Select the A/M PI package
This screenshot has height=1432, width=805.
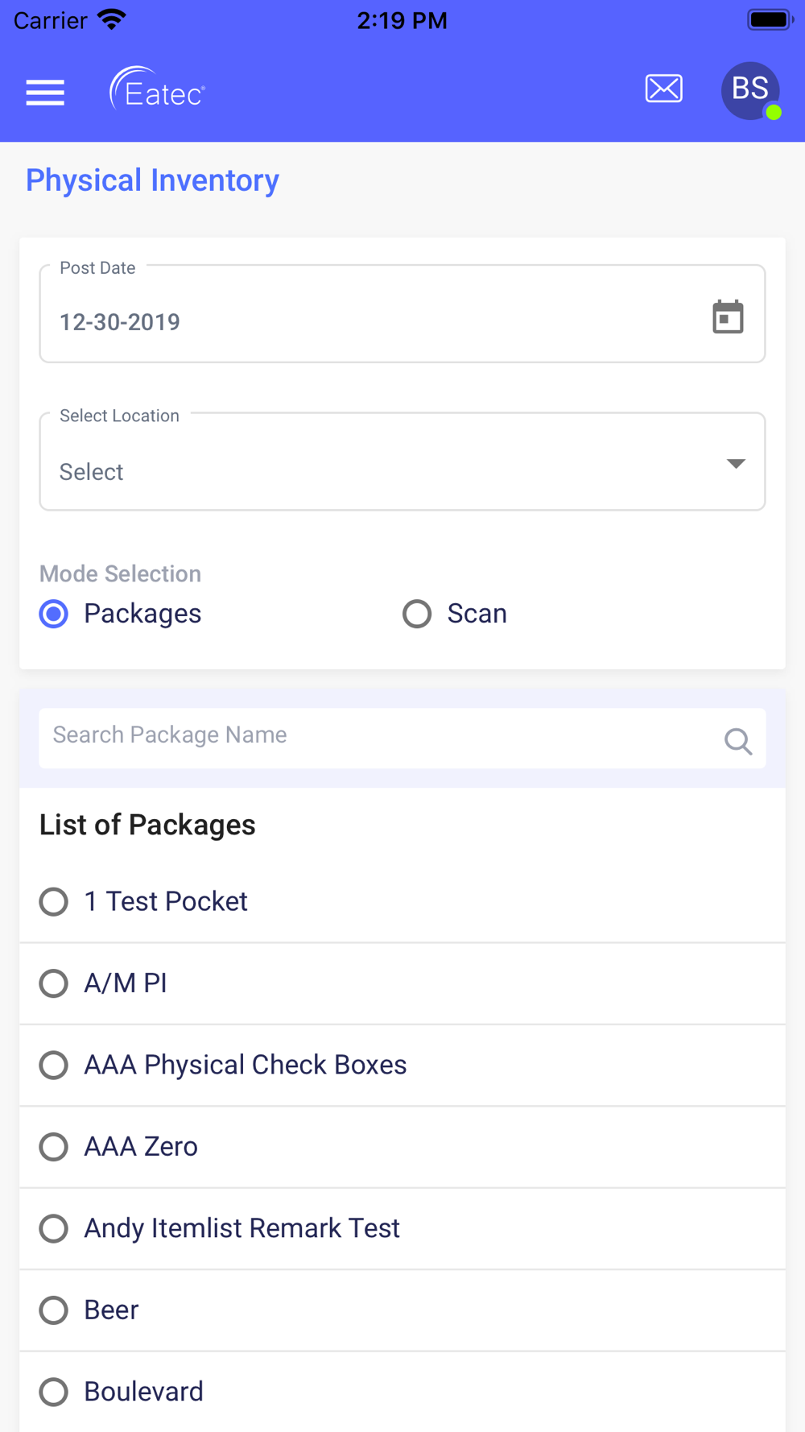click(54, 983)
